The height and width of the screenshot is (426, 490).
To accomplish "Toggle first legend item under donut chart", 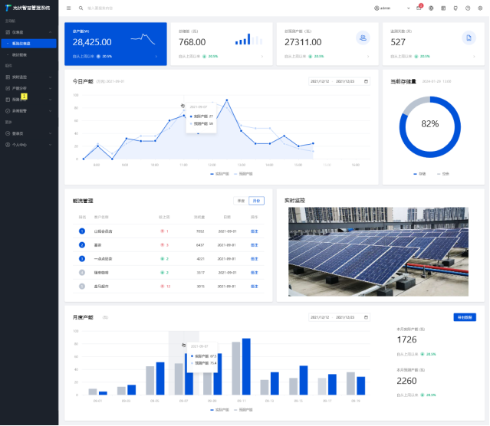I will tap(419, 174).
